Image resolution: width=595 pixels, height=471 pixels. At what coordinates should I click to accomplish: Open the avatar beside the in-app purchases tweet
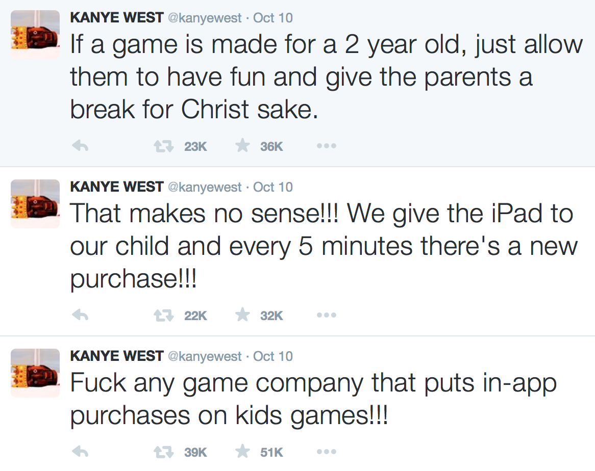(x=35, y=373)
